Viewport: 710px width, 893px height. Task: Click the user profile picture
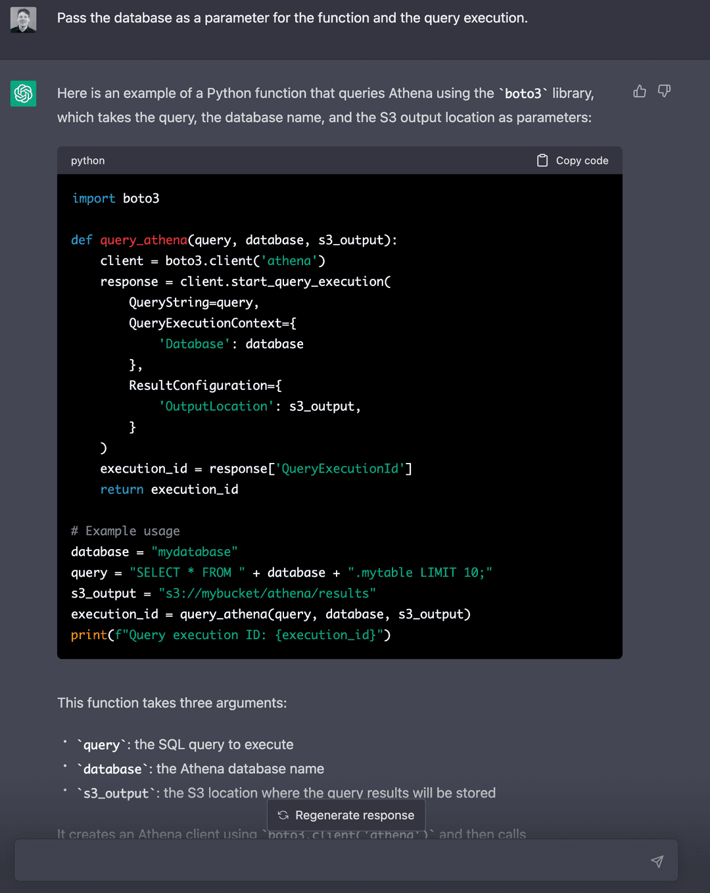pyautogui.click(x=23, y=18)
